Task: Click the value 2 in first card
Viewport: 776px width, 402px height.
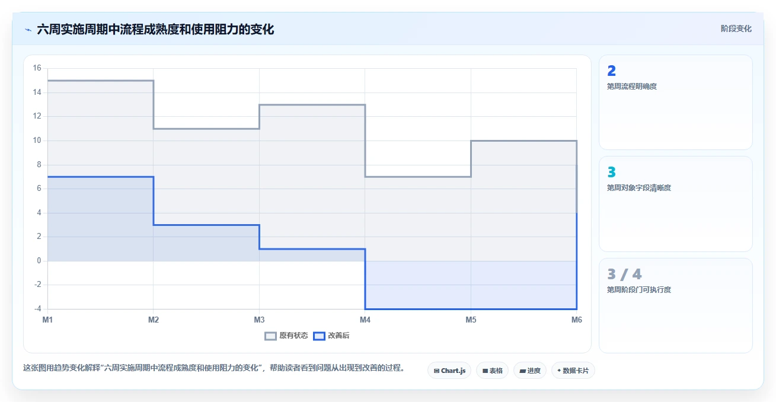Action: (x=612, y=71)
